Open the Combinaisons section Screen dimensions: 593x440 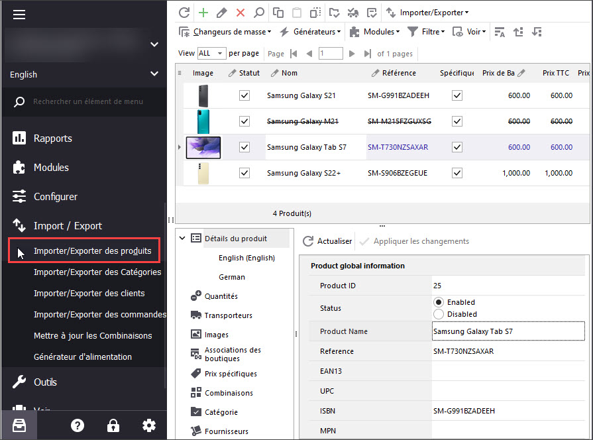(229, 393)
